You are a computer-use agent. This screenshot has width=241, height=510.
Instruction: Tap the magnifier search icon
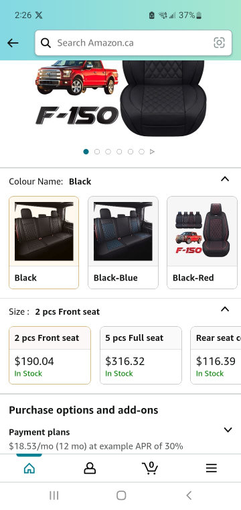(x=46, y=43)
